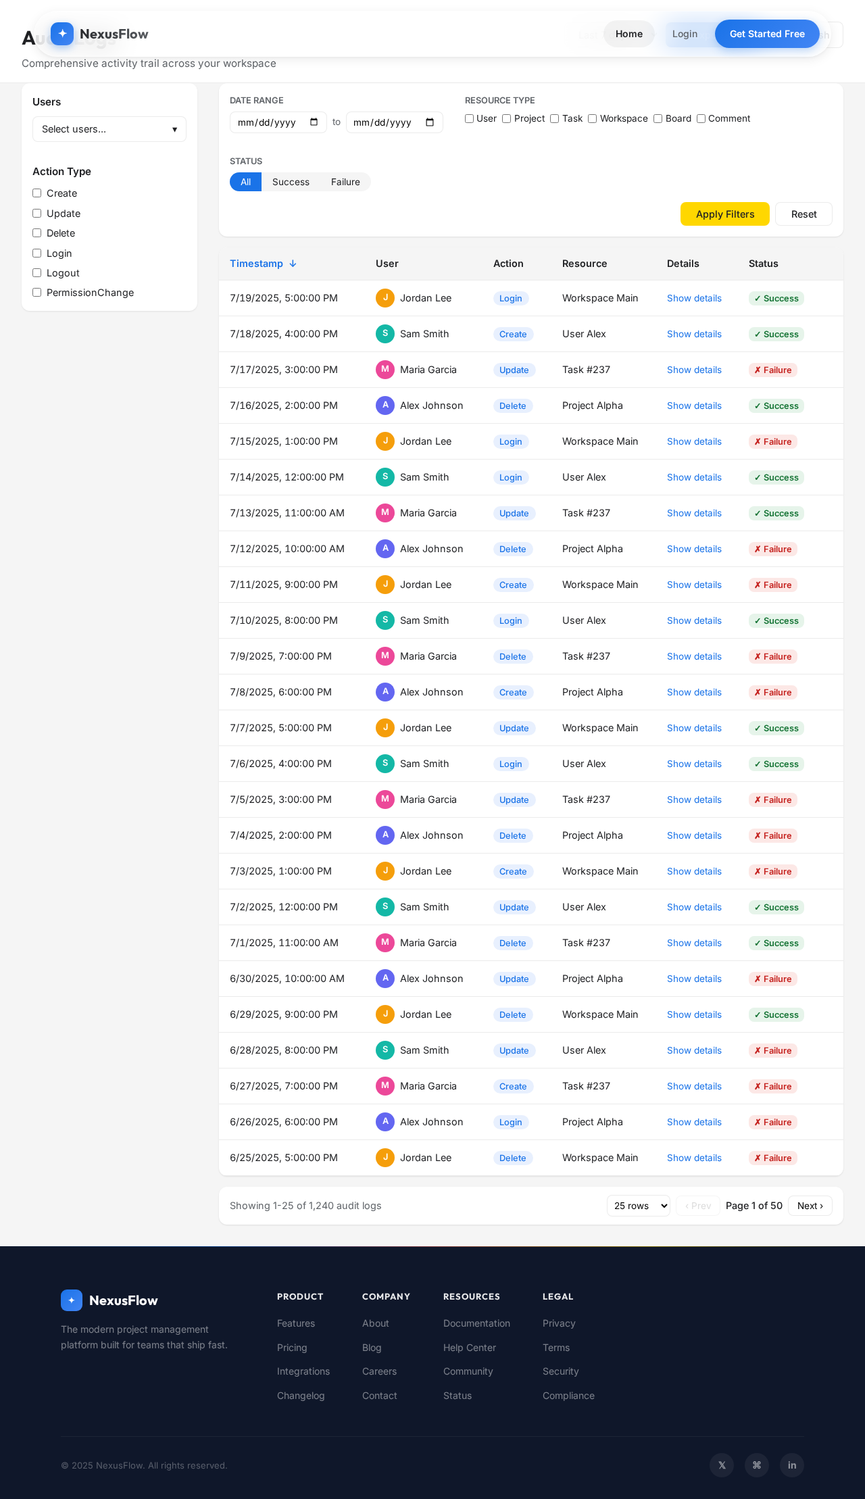The image size is (865, 1499).
Task: Go to Home in the nav bar
Action: tap(629, 34)
